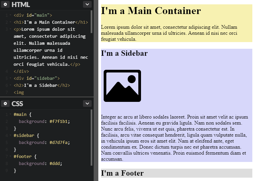Click the <h1>I'm a Main Container</h1> code line
Image resolution: width=254 pixels, height=181 pixels.
pyautogui.click(x=51, y=22)
